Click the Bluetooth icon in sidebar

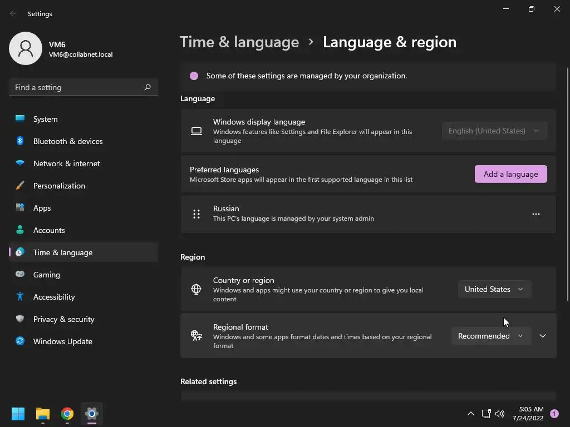(20, 141)
